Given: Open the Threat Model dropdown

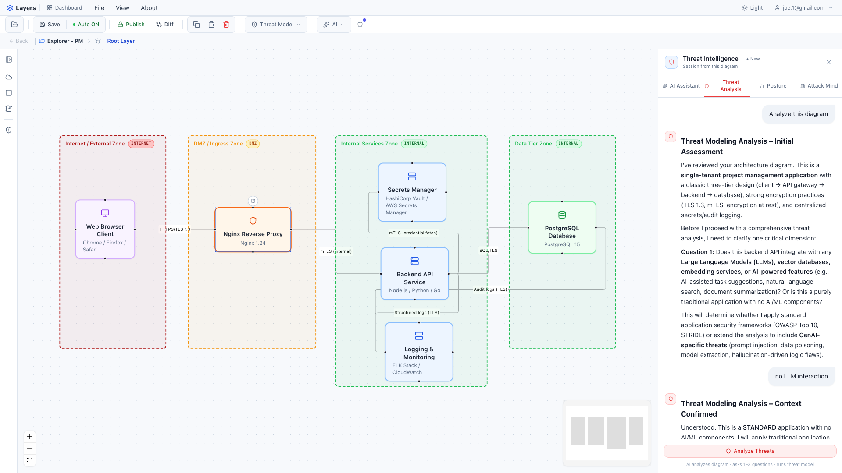Looking at the screenshot, I should coord(276,25).
